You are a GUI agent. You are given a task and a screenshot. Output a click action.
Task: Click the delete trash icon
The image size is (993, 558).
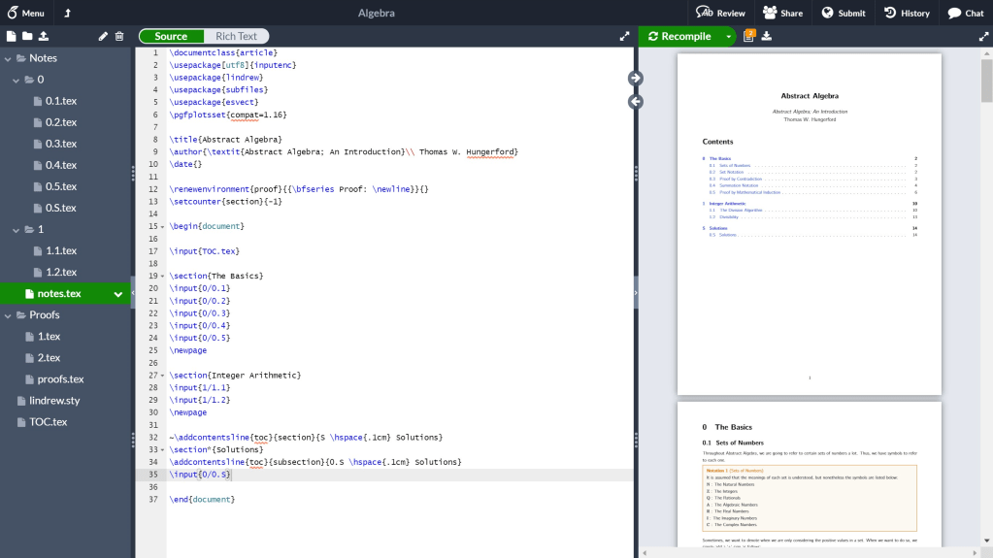(x=119, y=37)
